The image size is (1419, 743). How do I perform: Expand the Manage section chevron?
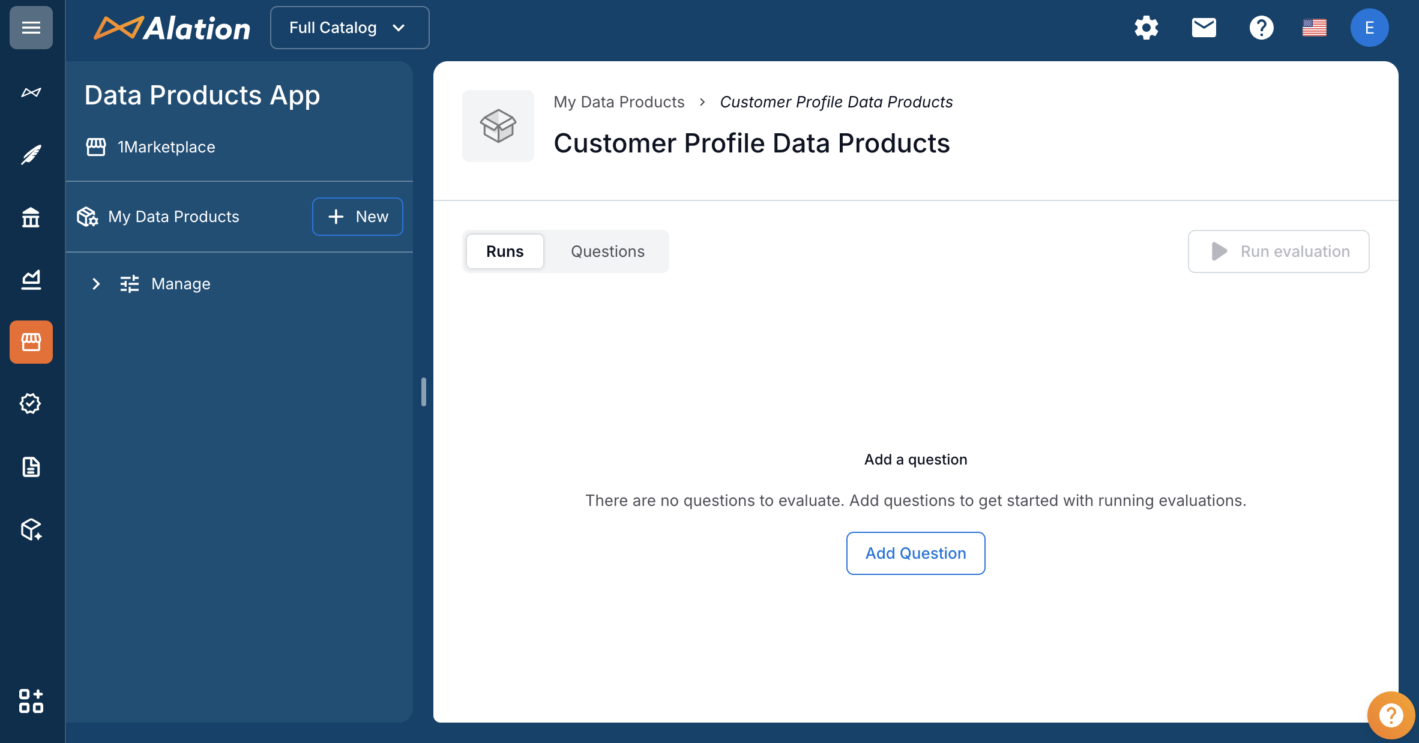coord(96,284)
